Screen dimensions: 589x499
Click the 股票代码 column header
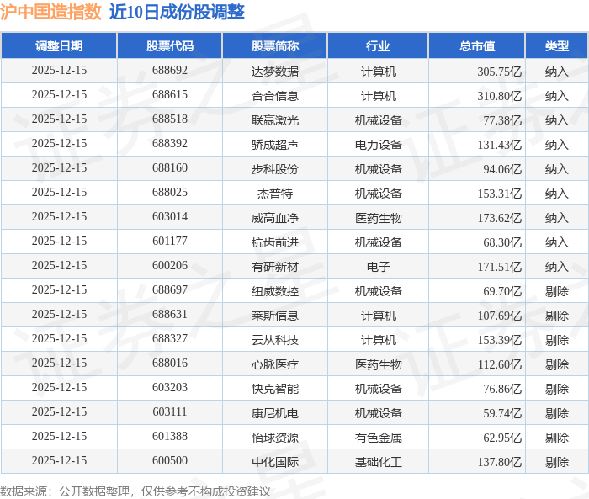tap(170, 45)
